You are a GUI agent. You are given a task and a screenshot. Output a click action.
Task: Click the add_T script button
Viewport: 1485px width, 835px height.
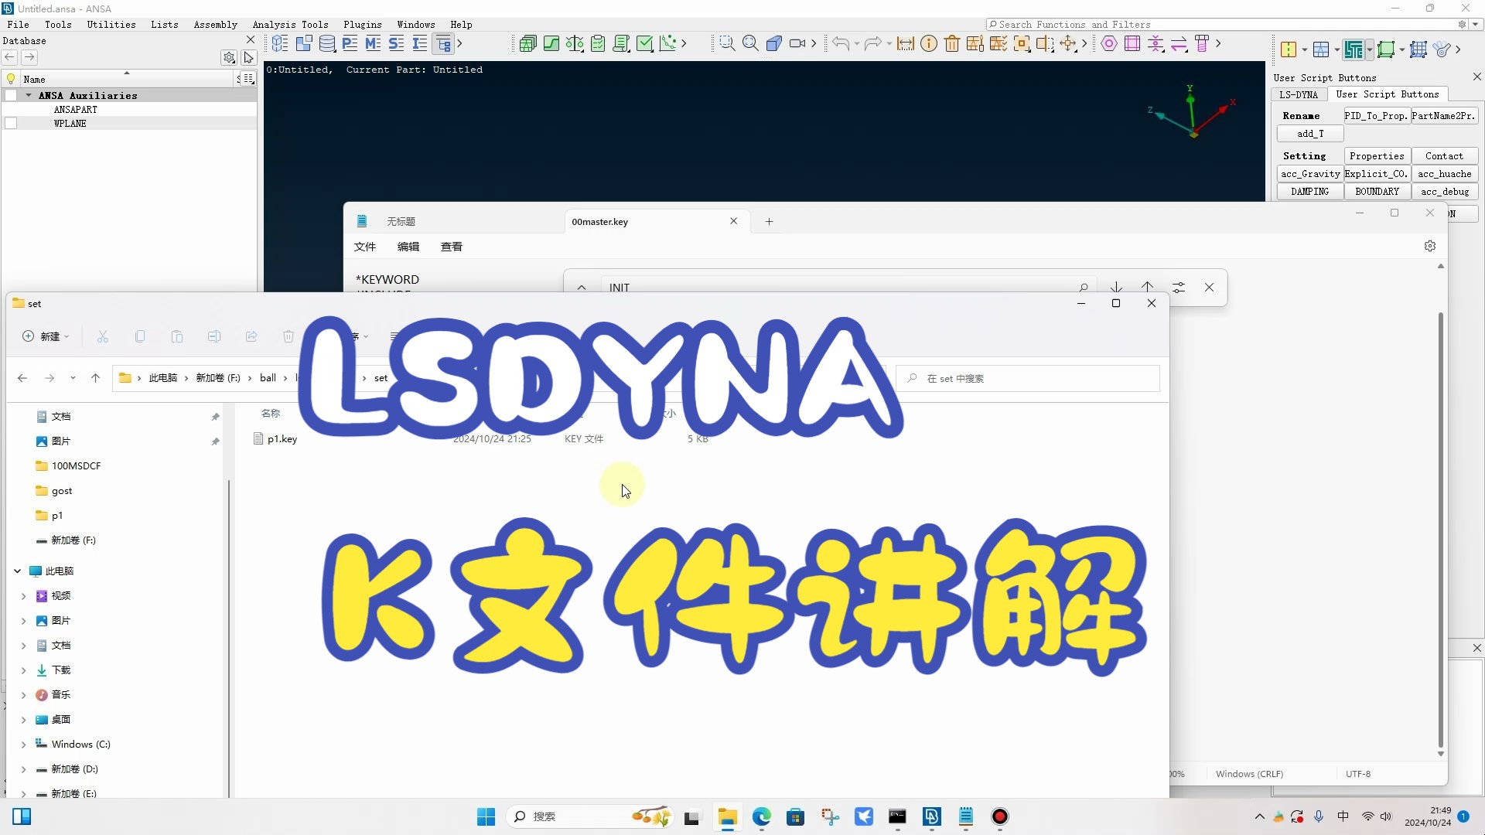[1310, 134]
